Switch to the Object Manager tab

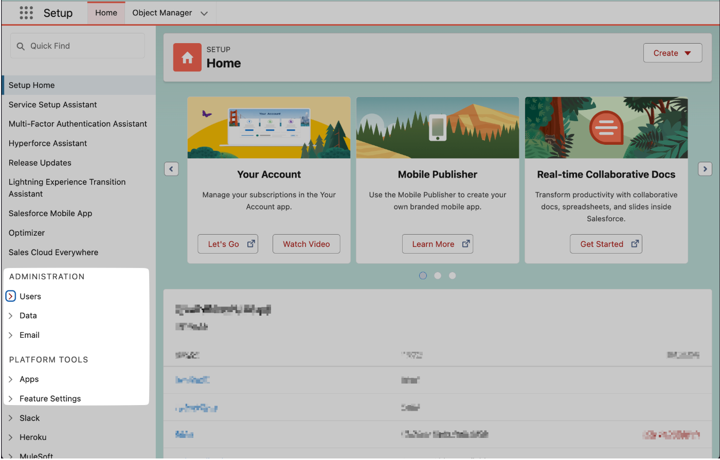pos(162,13)
